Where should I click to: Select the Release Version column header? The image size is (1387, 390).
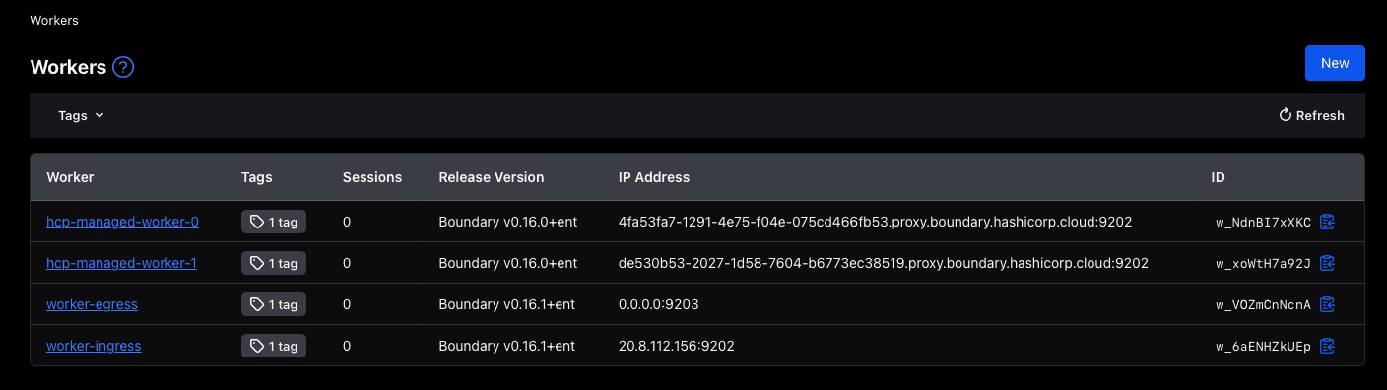[x=492, y=177]
